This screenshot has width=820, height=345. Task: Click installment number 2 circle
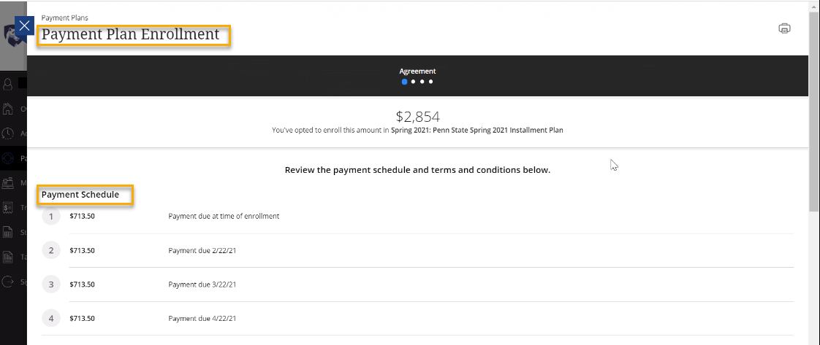(51, 250)
